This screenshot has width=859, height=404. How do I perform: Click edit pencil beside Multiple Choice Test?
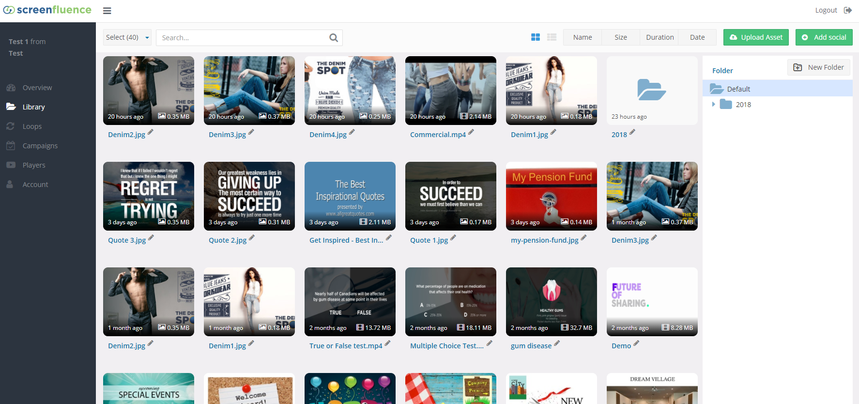pyautogui.click(x=490, y=343)
